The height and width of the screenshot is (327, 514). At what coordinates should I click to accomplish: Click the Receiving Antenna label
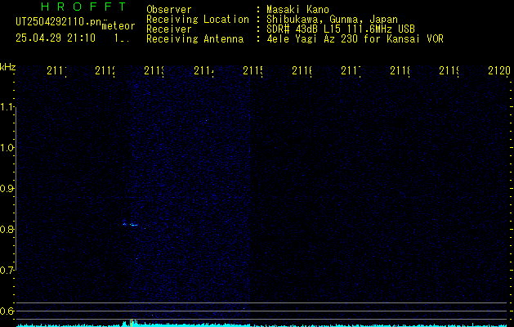[x=194, y=39]
